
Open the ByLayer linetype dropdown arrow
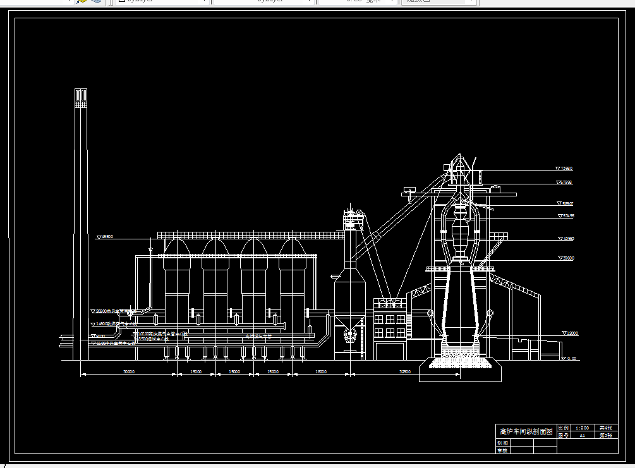tap(310, 1)
